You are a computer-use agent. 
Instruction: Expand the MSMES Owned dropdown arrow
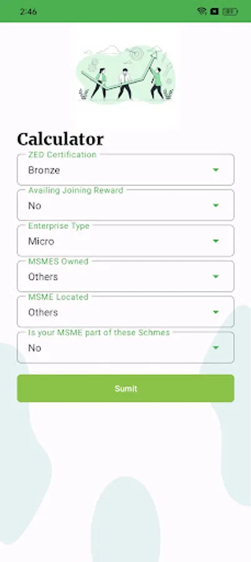point(215,277)
